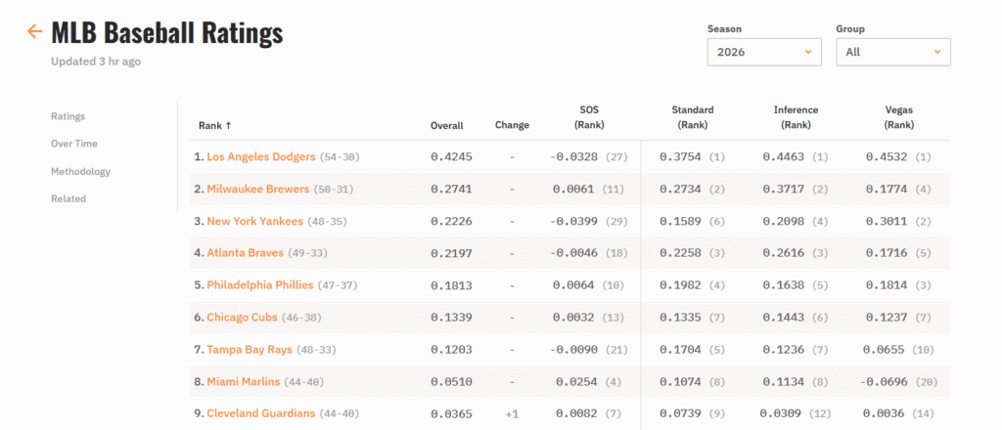1002x430 pixels.
Task: Open the Atlanta Braves team link
Action: click(245, 253)
